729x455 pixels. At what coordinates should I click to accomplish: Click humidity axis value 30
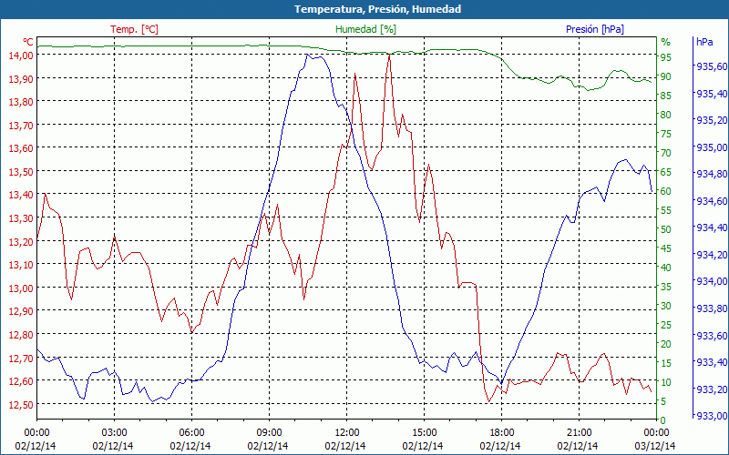click(666, 306)
